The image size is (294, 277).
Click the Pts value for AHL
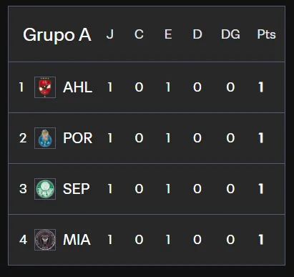261,87
